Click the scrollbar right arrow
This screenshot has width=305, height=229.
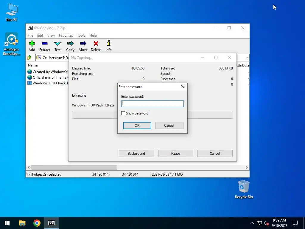tap(246, 167)
